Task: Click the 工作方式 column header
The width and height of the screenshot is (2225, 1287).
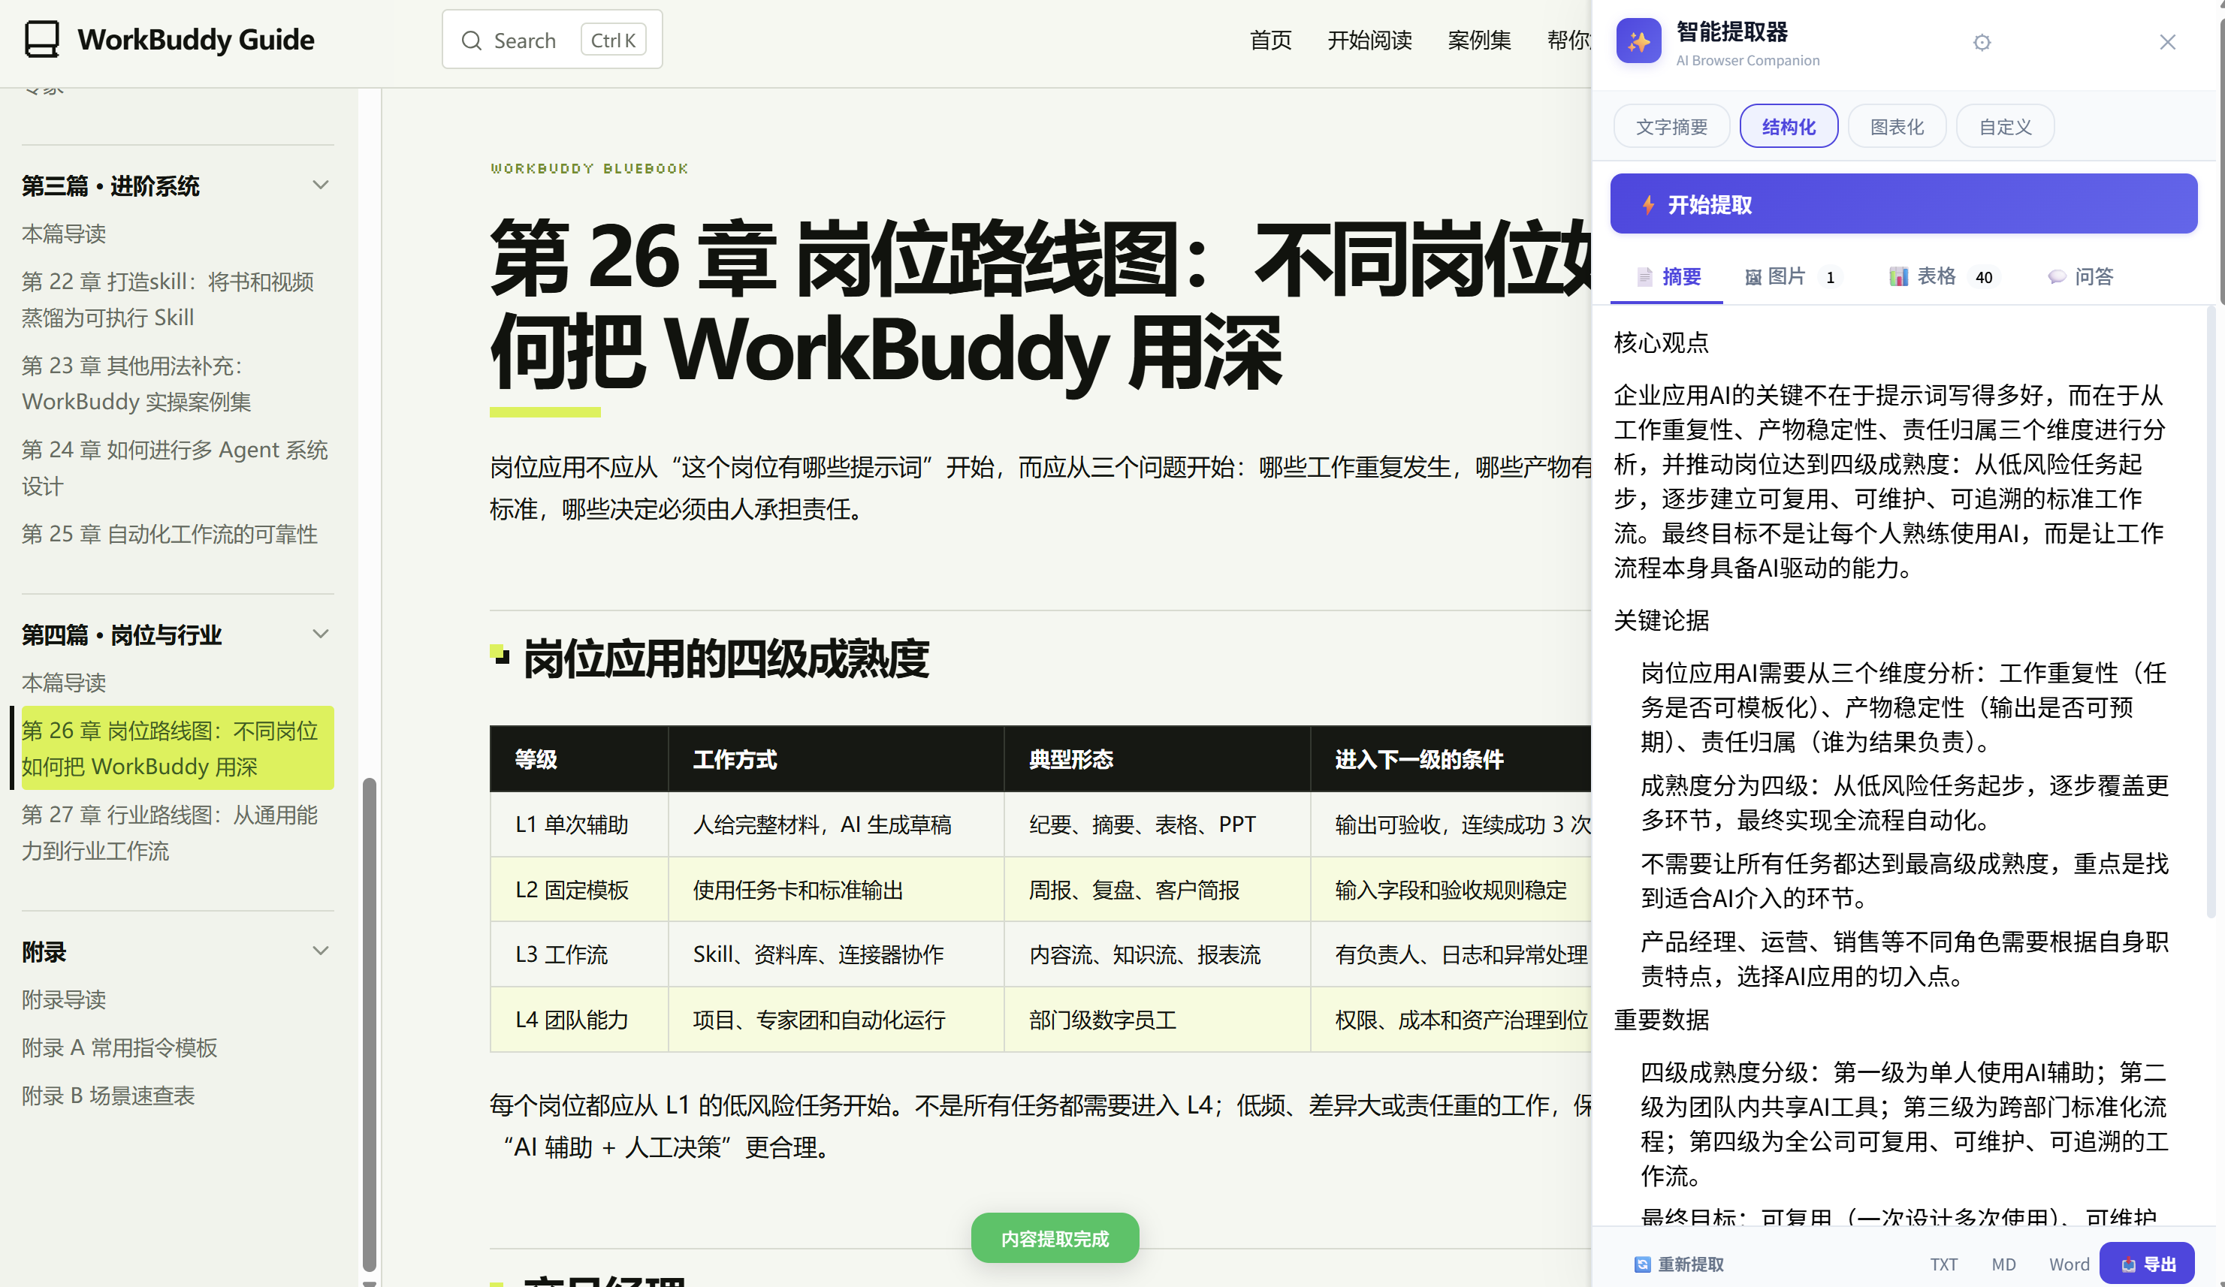Action: (x=835, y=759)
